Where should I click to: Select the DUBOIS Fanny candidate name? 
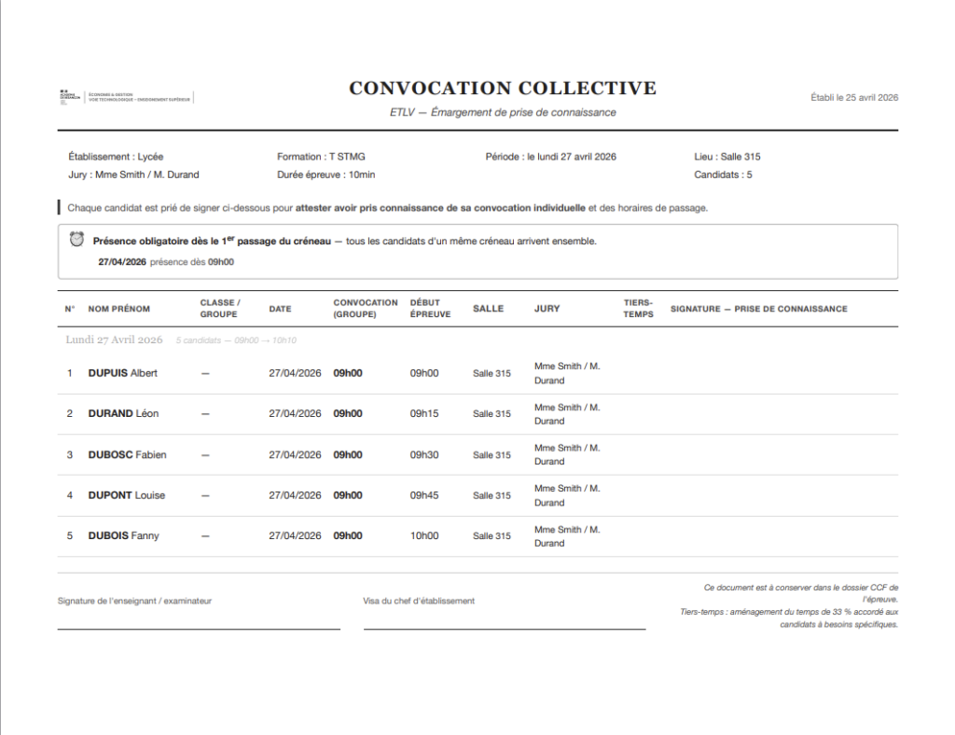tap(123, 536)
